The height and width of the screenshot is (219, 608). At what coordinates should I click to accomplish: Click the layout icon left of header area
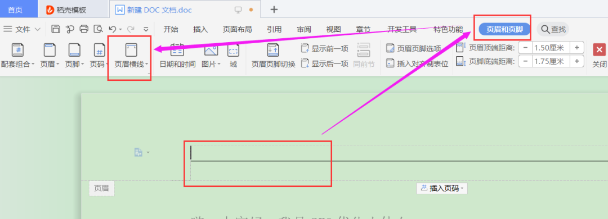[x=139, y=152]
